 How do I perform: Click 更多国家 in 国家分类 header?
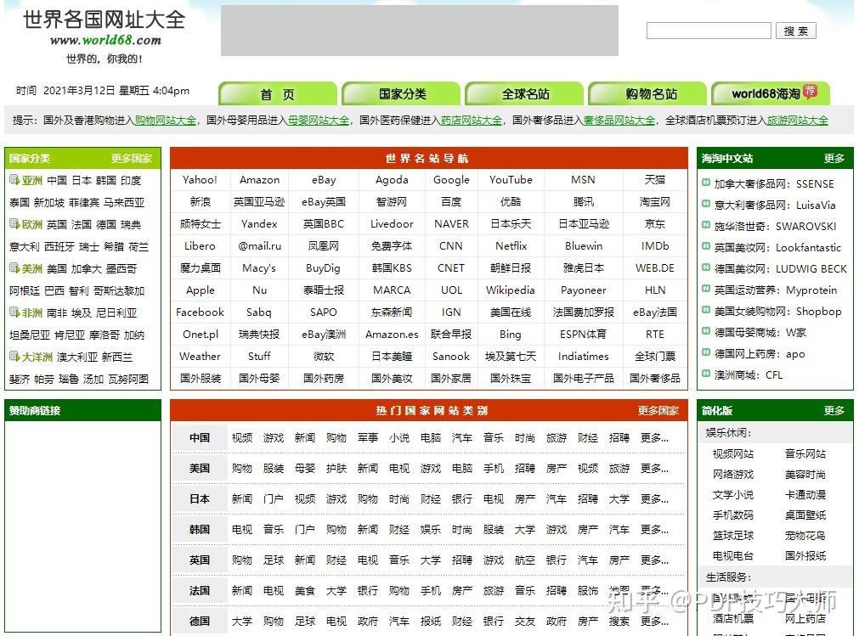coord(132,158)
